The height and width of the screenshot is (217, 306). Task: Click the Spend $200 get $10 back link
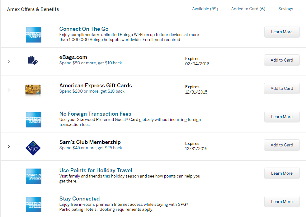coord(92,91)
